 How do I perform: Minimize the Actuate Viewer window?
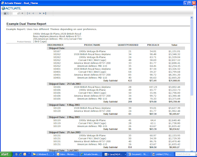(x=183, y=3)
